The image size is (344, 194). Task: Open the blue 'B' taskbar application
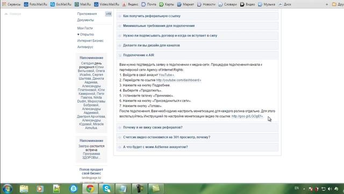(73, 189)
